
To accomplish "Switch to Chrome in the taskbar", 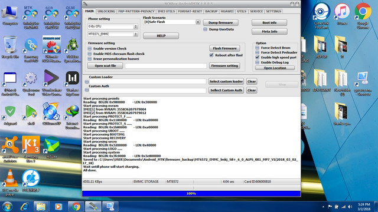I will point(76,207).
